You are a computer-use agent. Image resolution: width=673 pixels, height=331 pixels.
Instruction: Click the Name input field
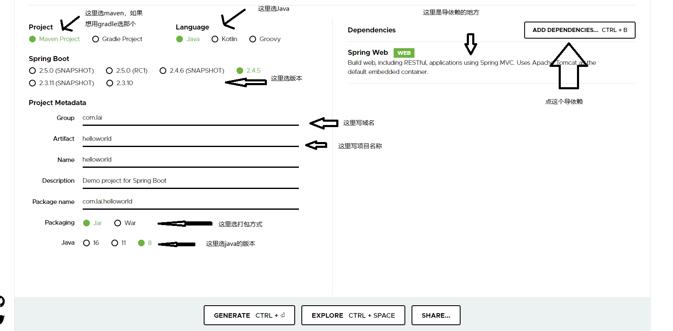190,159
